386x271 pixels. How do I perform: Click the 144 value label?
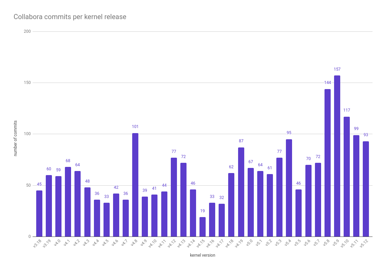[327, 83]
